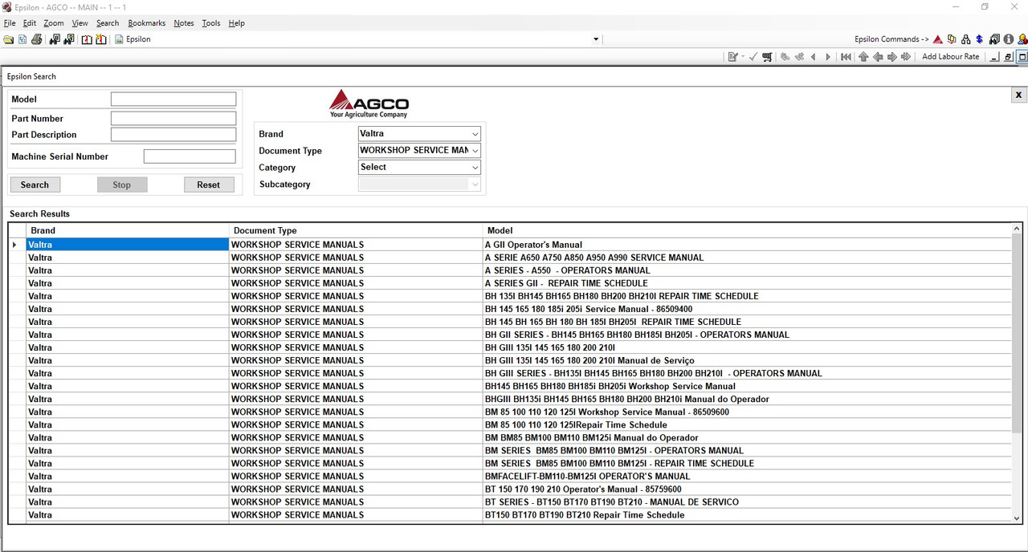Click the results scrollbar down arrow
Viewport: 1028px width, 552px height.
[x=1017, y=518]
